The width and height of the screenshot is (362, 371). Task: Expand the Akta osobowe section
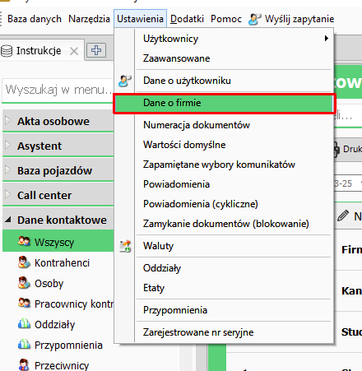point(8,120)
